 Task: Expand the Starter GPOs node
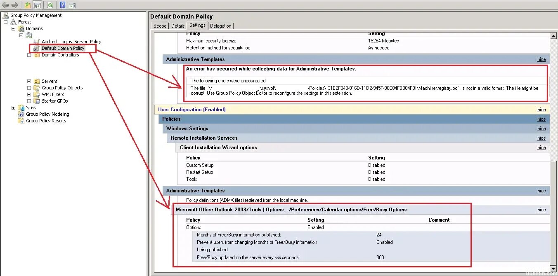click(x=29, y=101)
